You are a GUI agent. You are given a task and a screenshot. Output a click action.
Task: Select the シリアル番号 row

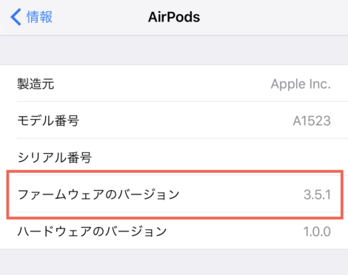(174, 157)
